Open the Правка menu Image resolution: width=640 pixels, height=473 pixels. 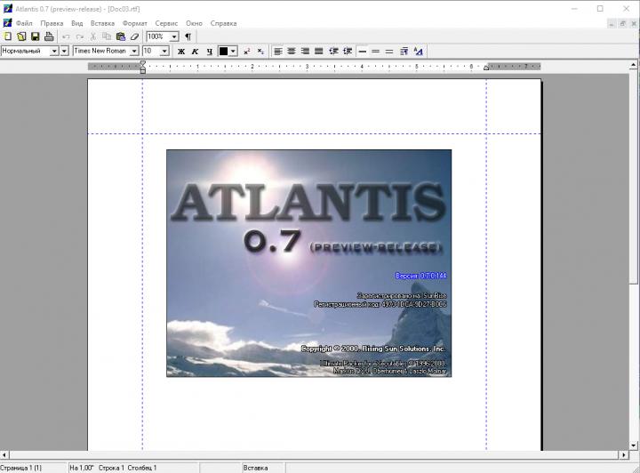[x=52, y=23]
